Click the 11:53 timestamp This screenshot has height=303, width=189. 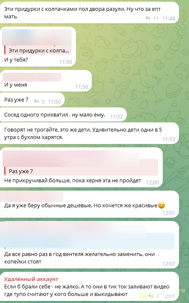pos(169,139)
